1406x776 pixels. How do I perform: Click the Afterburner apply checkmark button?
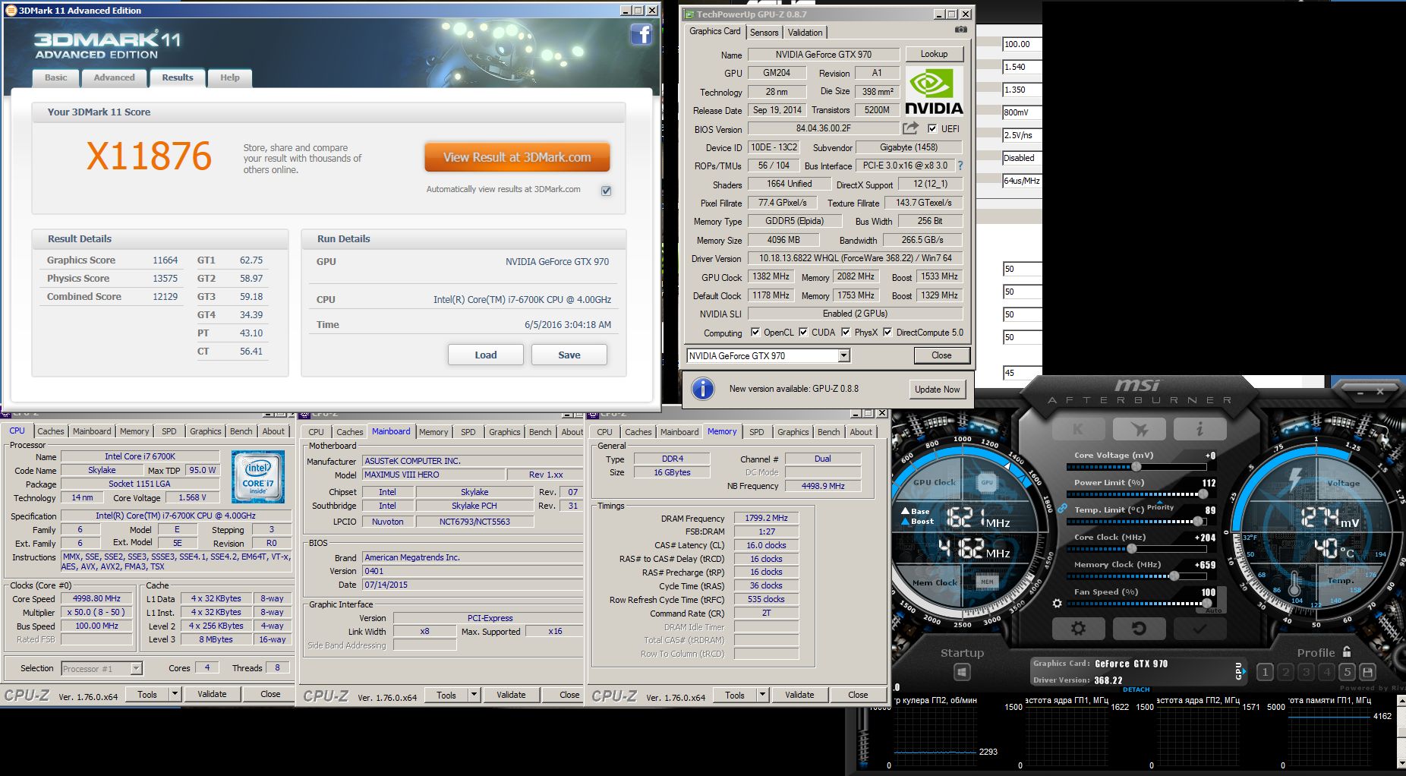(x=1200, y=629)
